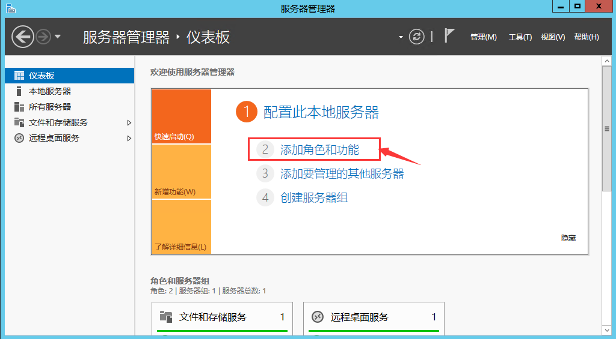Click the 文件和存储服务 tile icon
The height and width of the screenshot is (339, 616).
(x=166, y=316)
